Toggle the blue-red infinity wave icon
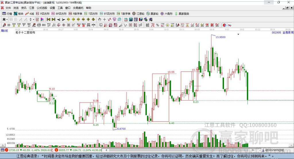This screenshot has width=294, height=159. [229, 25]
